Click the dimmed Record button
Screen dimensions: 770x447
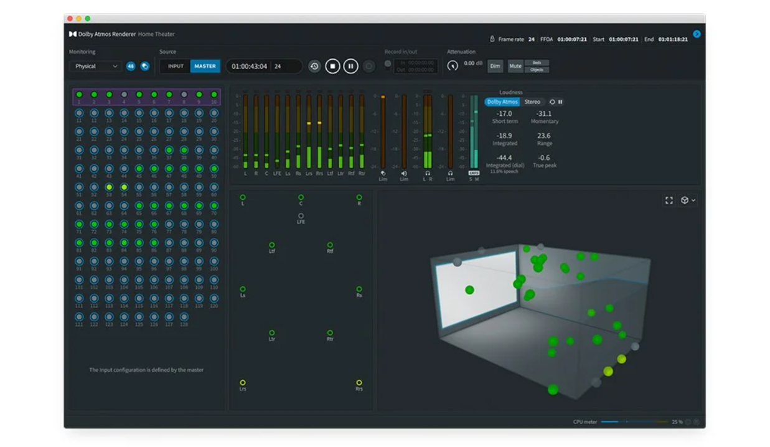click(369, 66)
